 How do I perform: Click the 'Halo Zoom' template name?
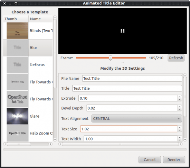click(x=41, y=133)
